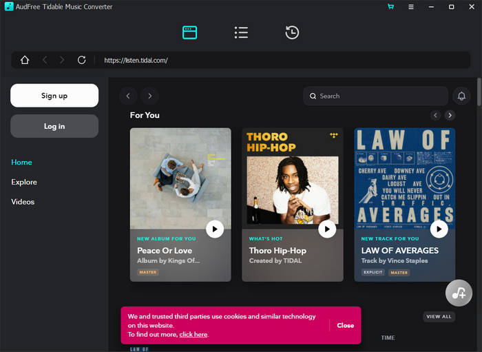Image resolution: width=482 pixels, height=352 pixels.
Task: Click the Peace Or Love title
Action: pyautogui.click(x=165, y=251)
